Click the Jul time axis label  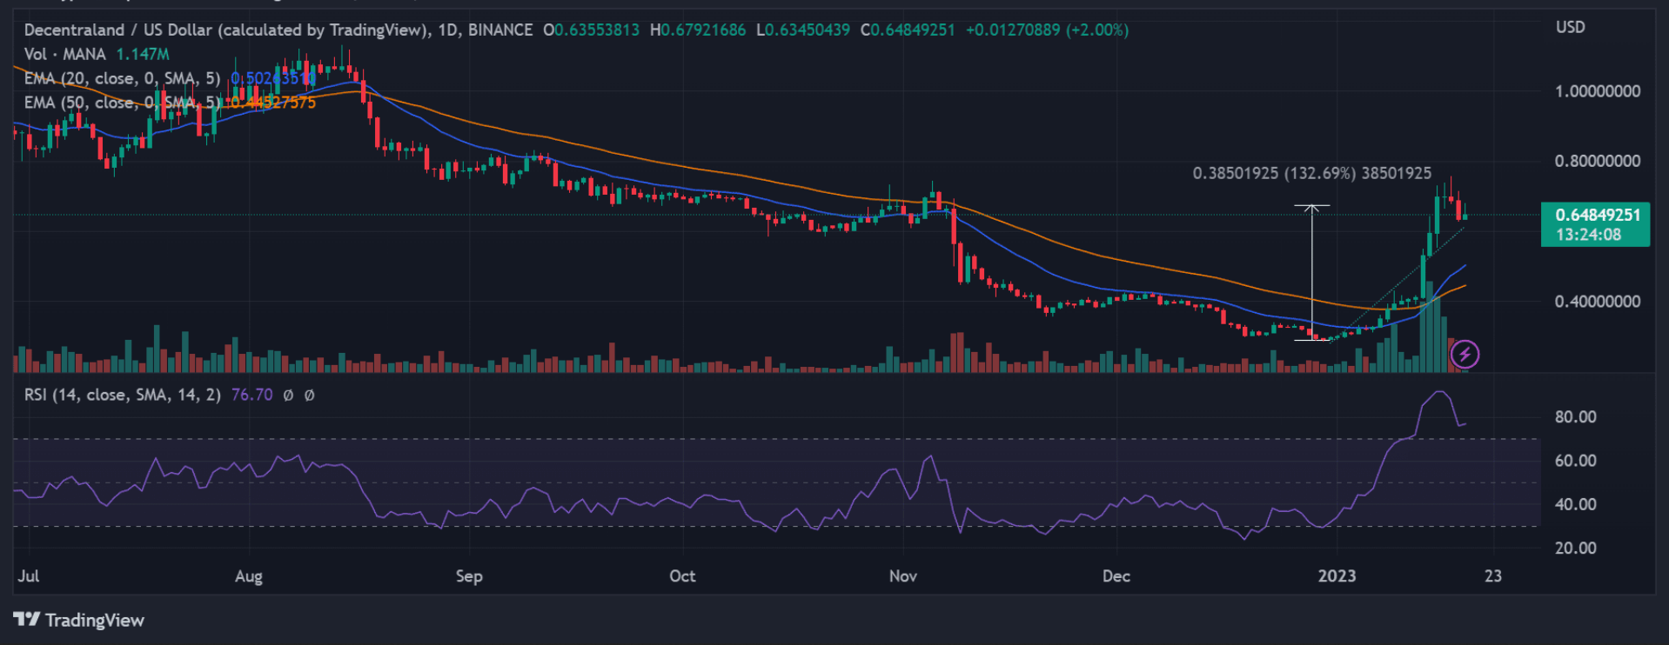(x=29, y=575)
